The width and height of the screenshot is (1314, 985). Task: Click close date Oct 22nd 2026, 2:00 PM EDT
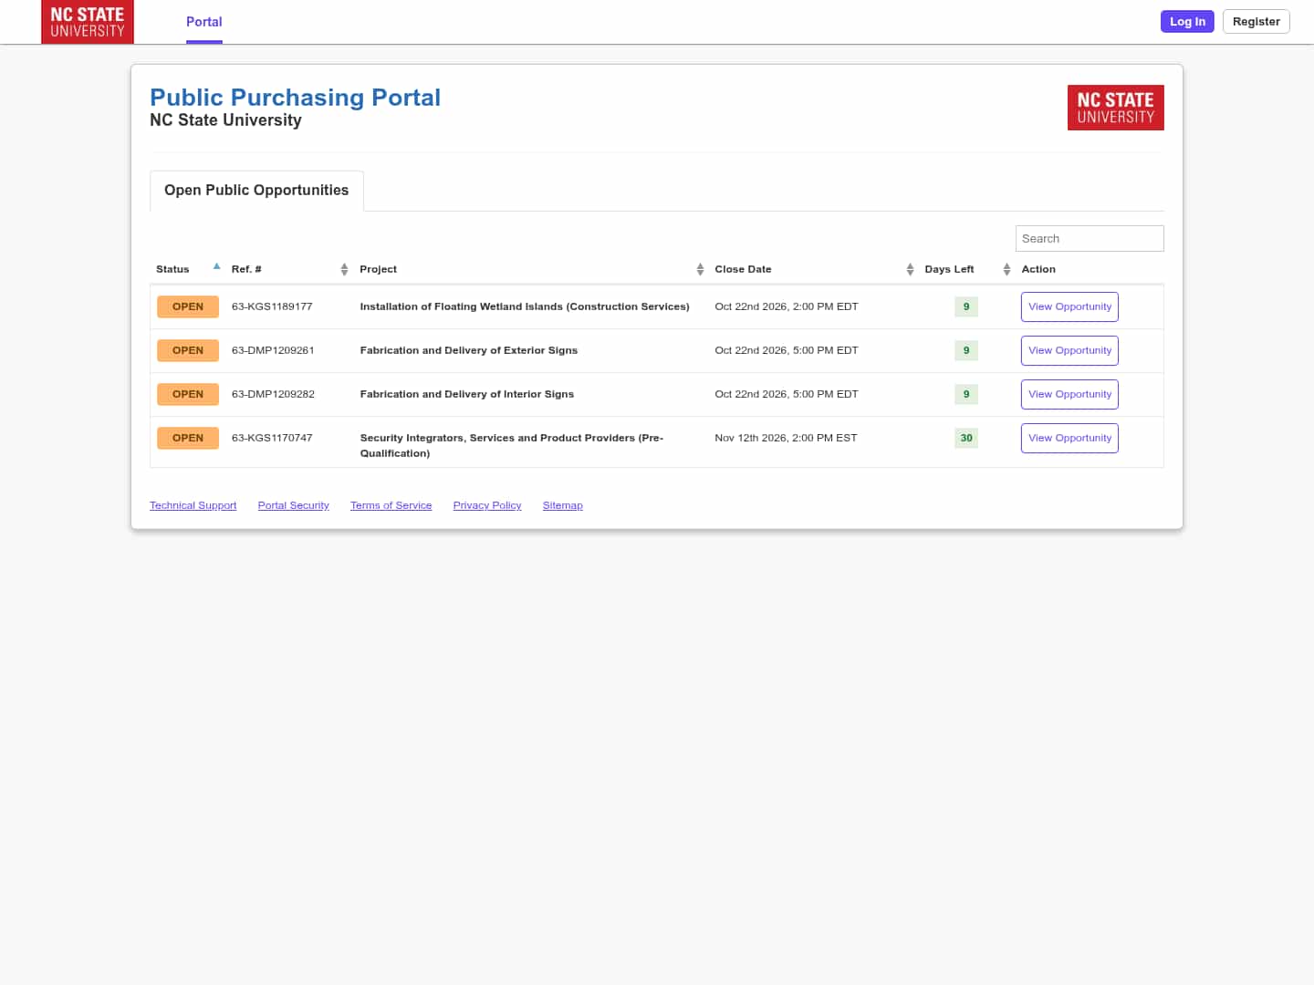787,306
